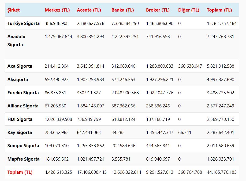Click the Şirket column header
The image size is (246, 181).
[x=13, y=10]
